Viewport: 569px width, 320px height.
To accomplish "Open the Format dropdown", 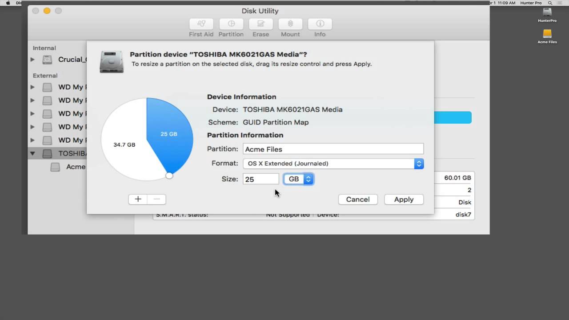I will click(333, 164).
